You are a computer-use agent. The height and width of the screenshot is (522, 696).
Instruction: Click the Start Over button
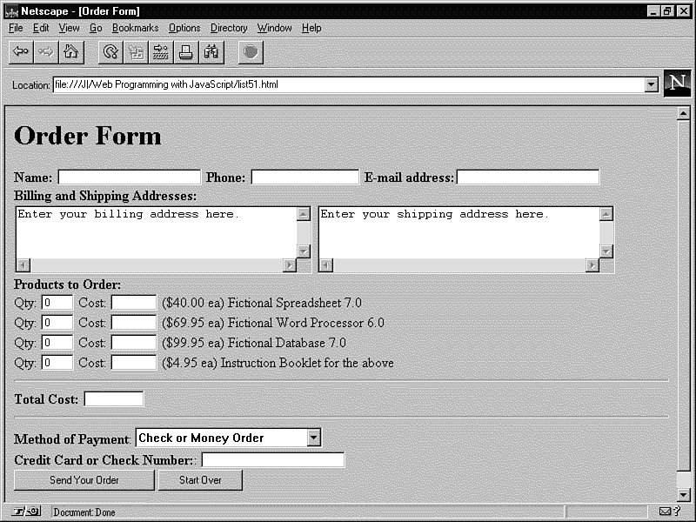(200, 480)
